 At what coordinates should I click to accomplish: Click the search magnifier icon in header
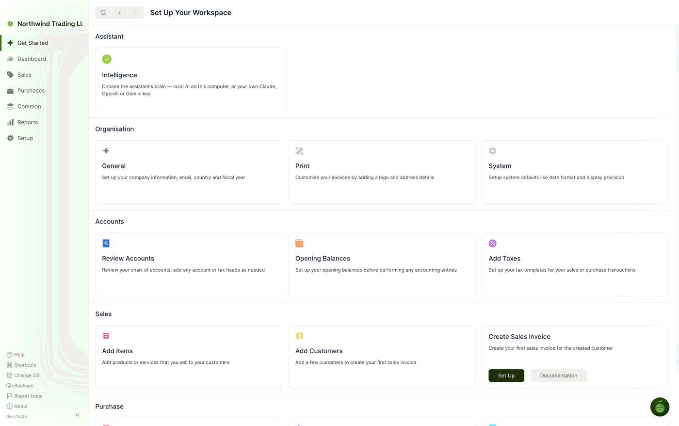103,13
